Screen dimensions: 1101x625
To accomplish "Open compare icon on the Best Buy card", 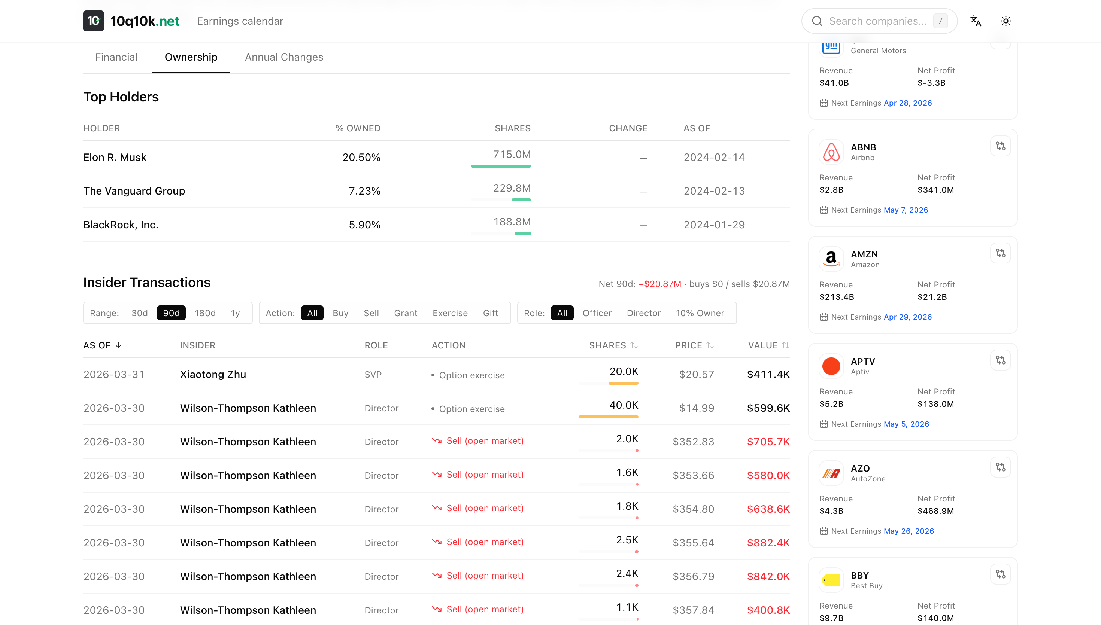I will point(1001,574).
